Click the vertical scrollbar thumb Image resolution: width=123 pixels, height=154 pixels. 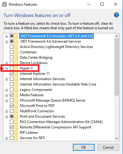[x=116, y=67]
